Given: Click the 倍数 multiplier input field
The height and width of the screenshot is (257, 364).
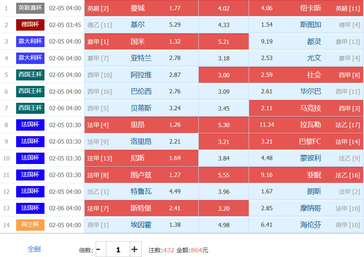Looking at the screenshot, I should tap(118, 250).
